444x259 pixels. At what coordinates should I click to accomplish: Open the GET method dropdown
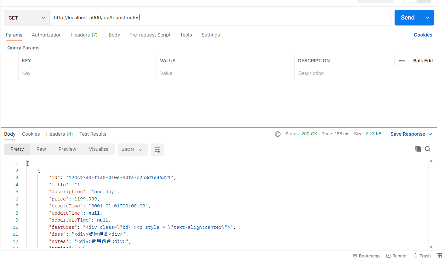pyautogui.click(x=27, y=18)
